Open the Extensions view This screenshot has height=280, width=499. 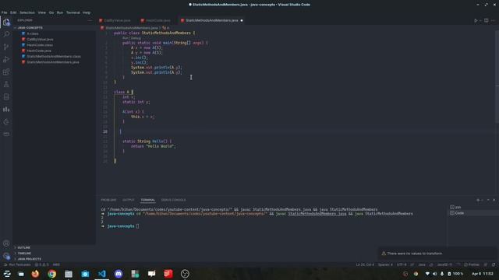[x=6, y=72]
